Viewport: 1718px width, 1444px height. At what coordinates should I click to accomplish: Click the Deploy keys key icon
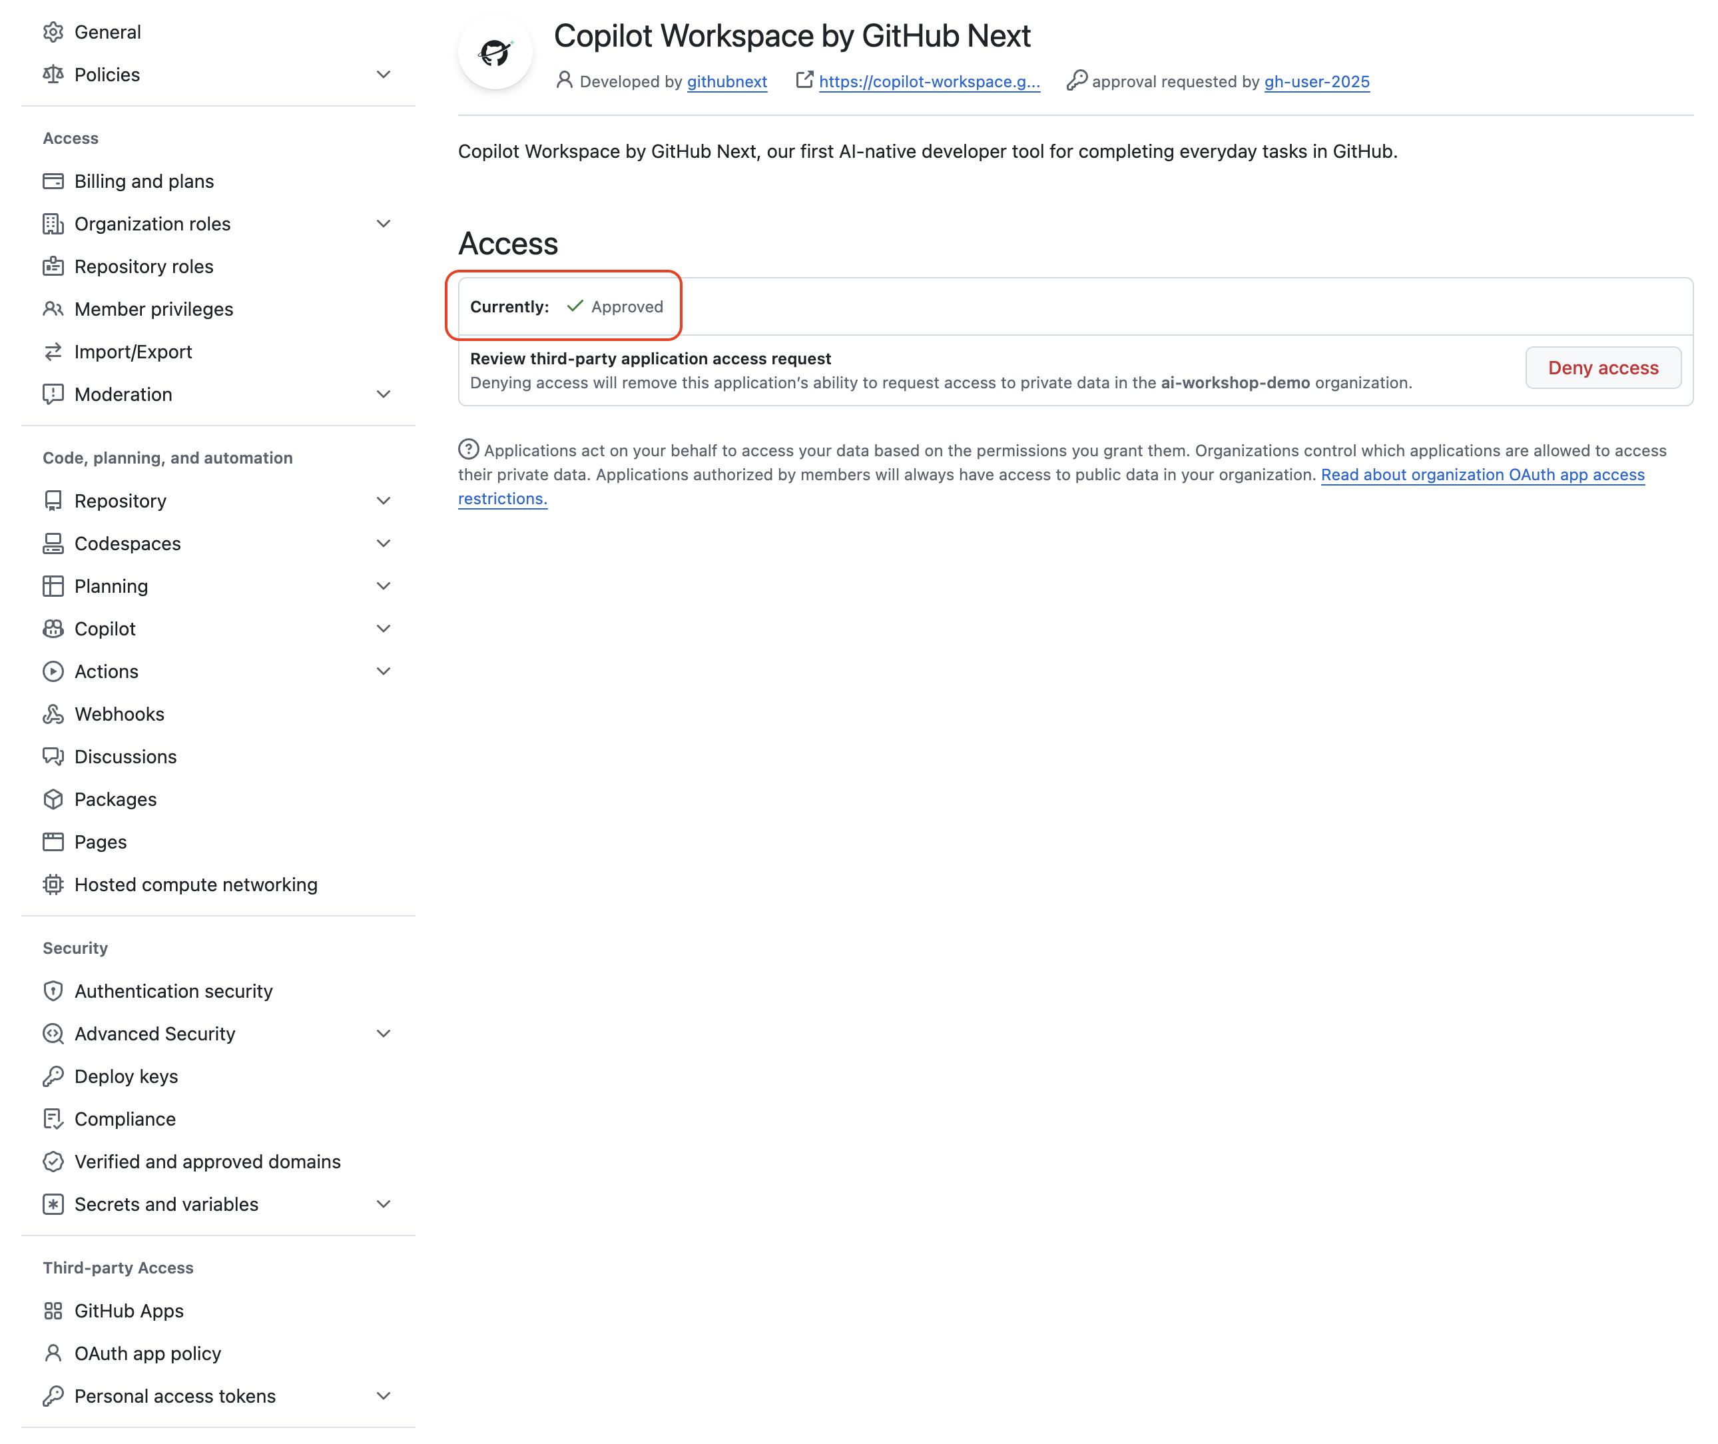point(53,1076)
